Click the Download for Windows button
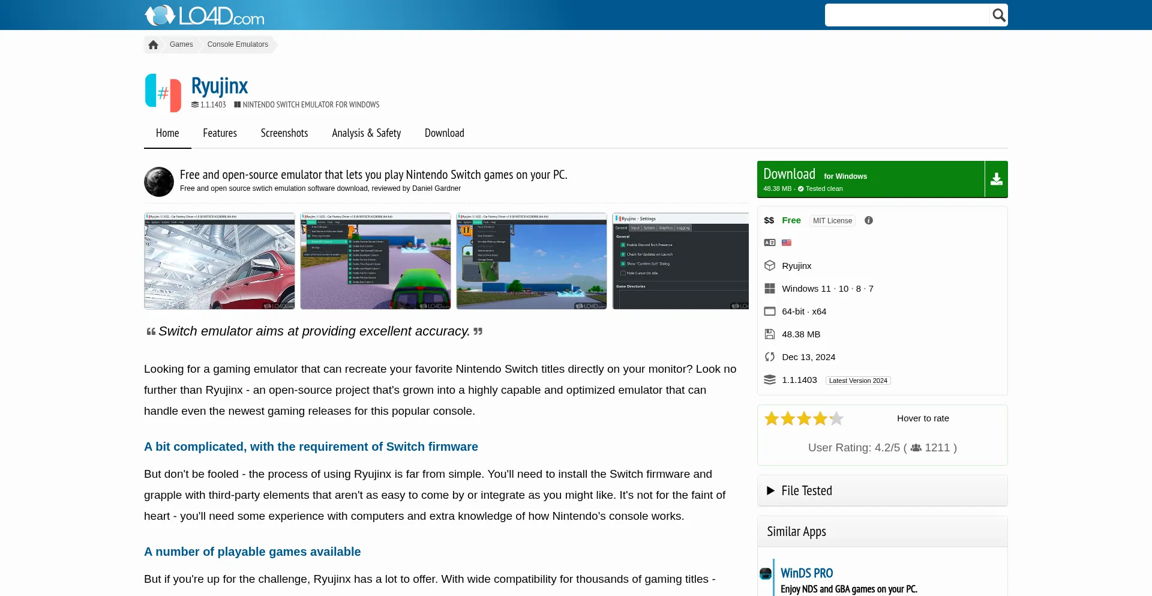Image resolution: width=1152 pixels, height=596 pixels. click(871, 179)
